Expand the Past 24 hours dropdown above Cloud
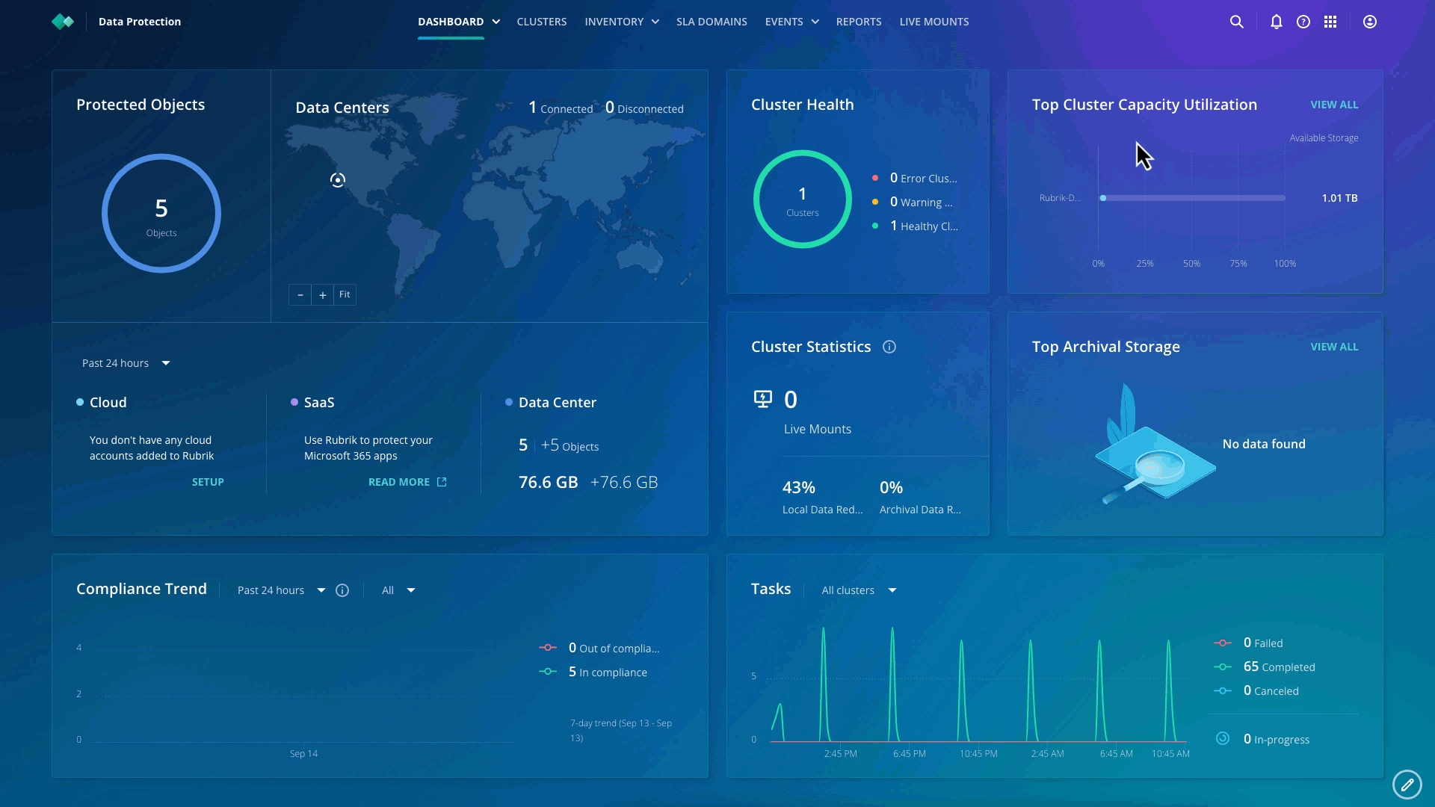1435x807 pixels. 126,363
